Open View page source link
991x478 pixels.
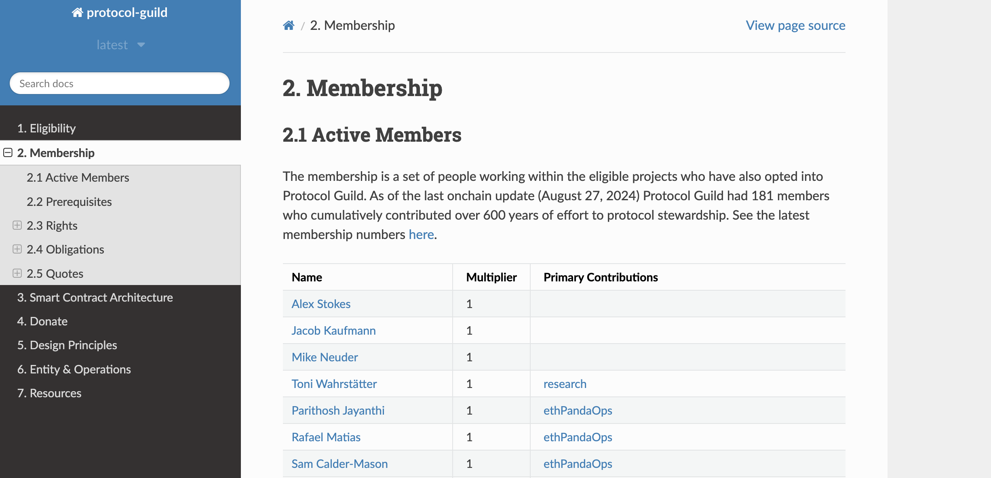point(795,25)
